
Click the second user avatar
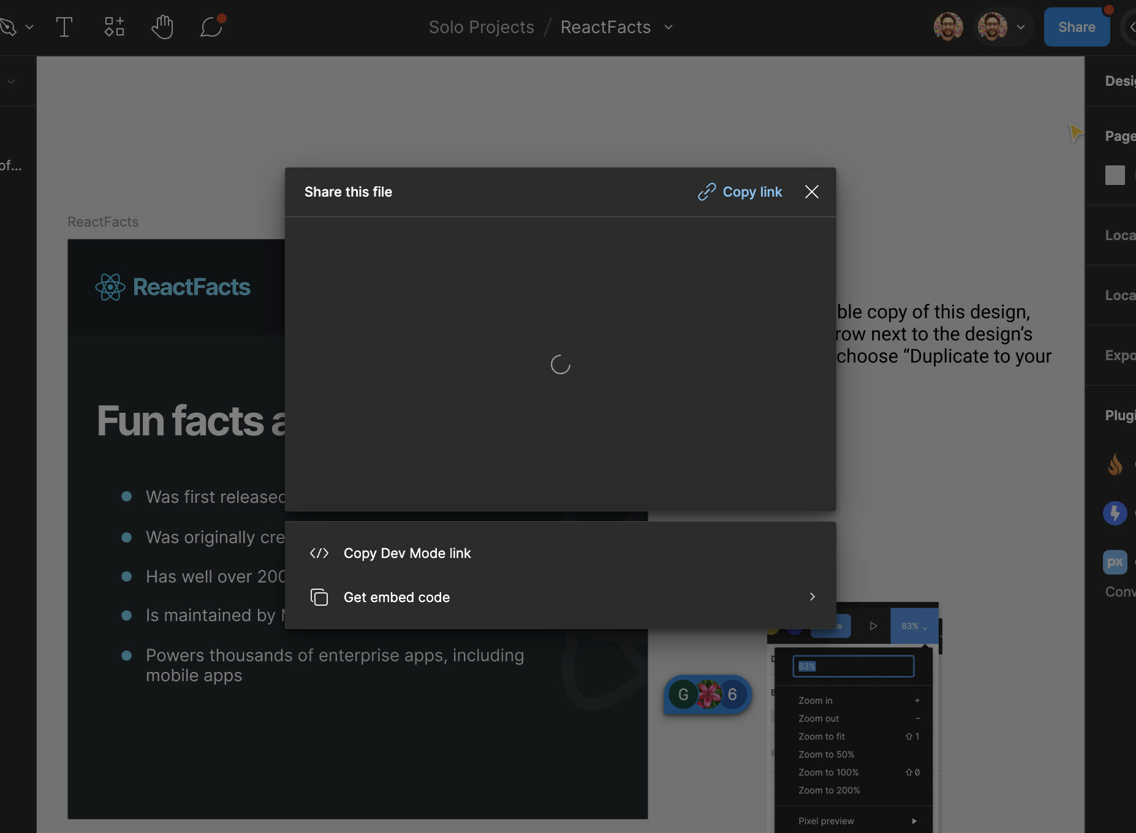993,27
